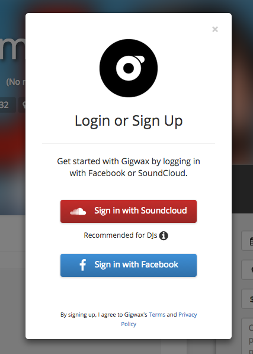Click the (No r… text in the background

click(16, 82)
